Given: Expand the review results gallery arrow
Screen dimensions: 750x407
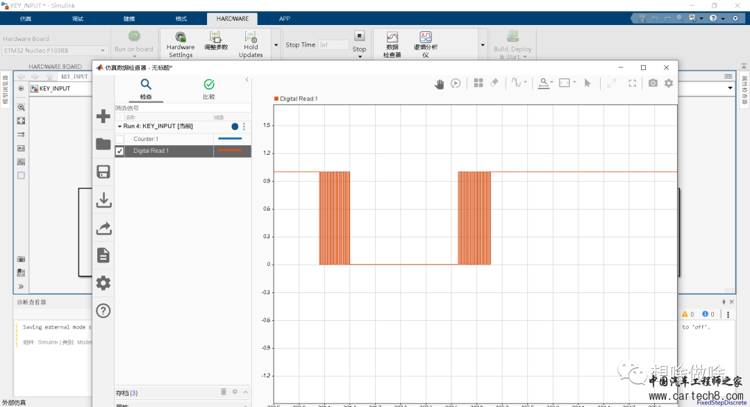Looking at the screenshot, I should (x=483, y=45).
